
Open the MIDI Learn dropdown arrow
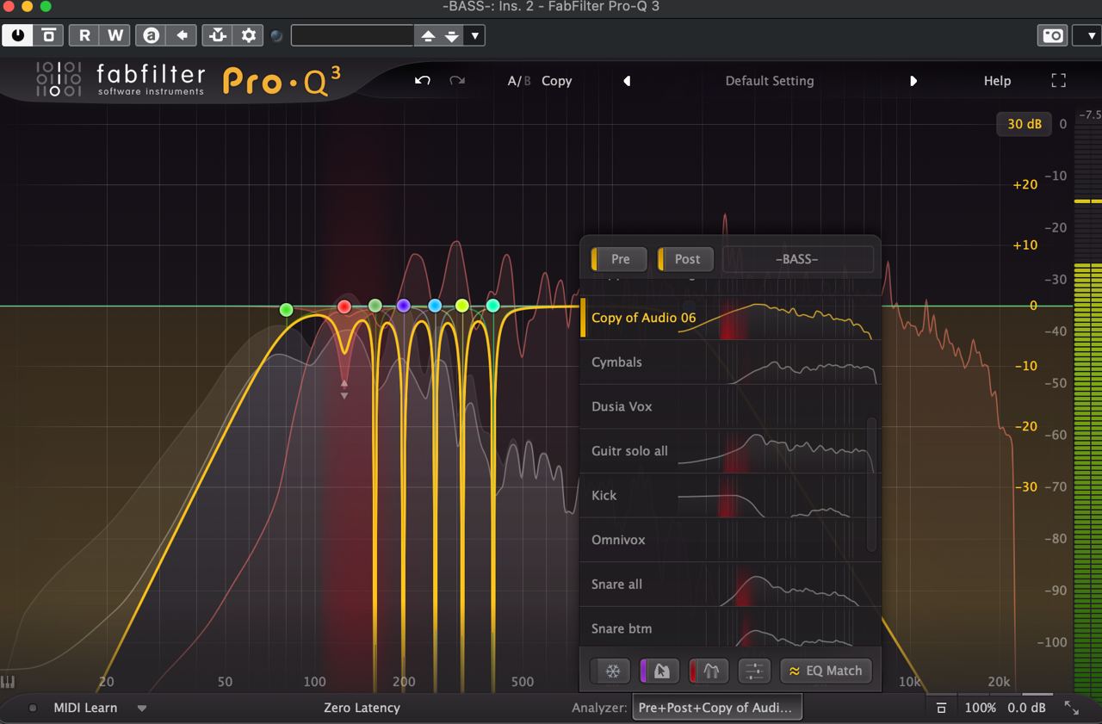(142, 709)
